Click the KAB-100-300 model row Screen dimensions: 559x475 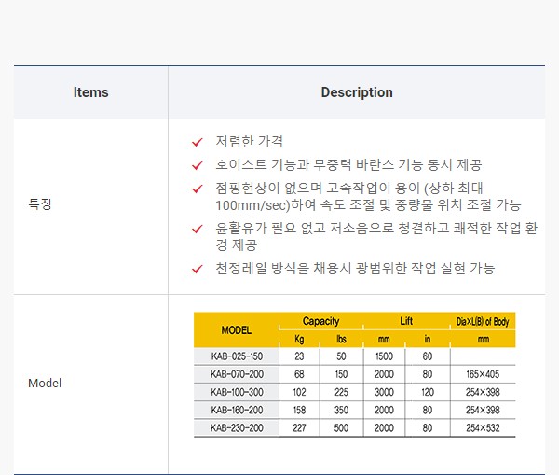click(x=236, y=392)
